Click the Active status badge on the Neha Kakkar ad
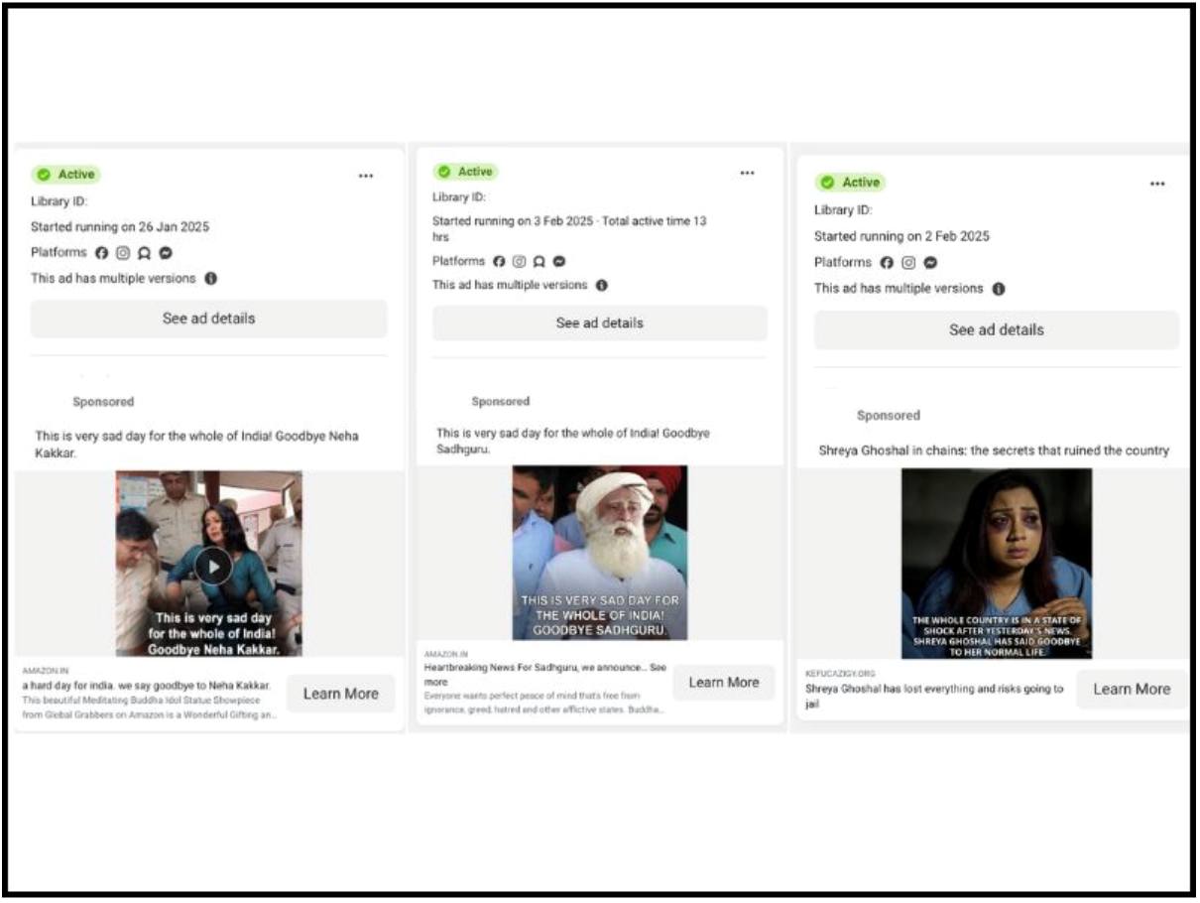Screen dimensions: 1200x903 (x=67, y=173)
